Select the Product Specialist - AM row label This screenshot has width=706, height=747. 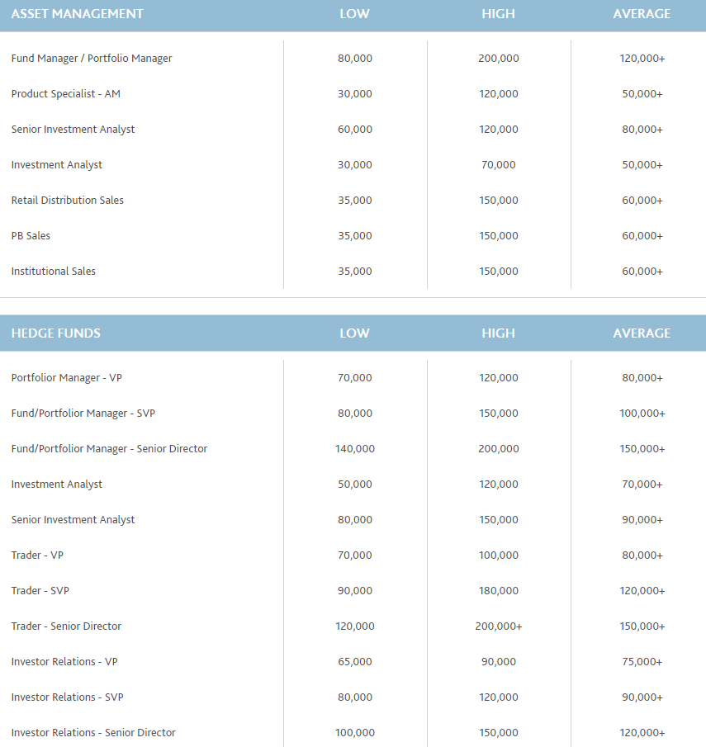[x=66, y=94]
